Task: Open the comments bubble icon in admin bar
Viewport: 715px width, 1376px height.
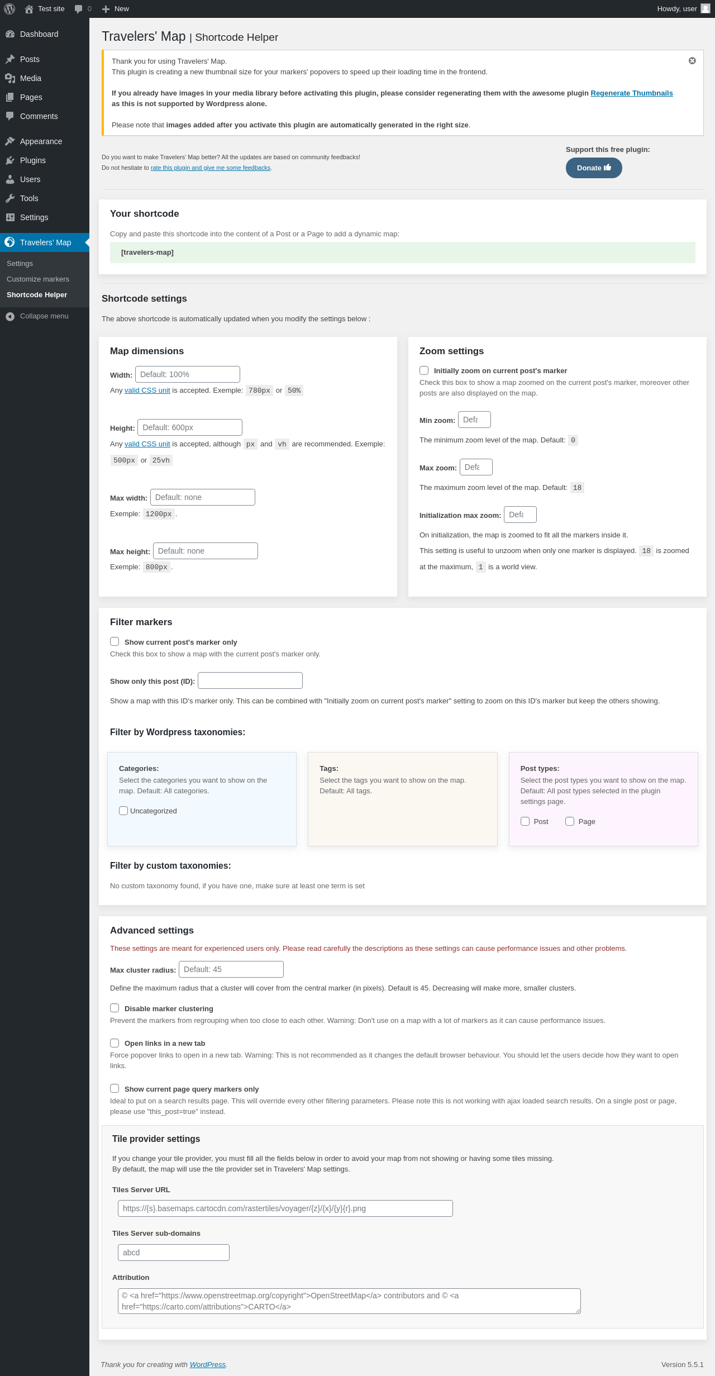Action: [78, 9]
